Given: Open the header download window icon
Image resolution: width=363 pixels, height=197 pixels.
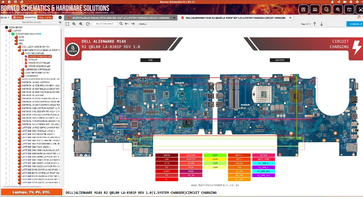Looking at the screenshot, I should click(x=349, y=10).
